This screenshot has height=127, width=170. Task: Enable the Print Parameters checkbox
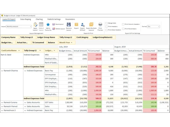pos(123,29)
